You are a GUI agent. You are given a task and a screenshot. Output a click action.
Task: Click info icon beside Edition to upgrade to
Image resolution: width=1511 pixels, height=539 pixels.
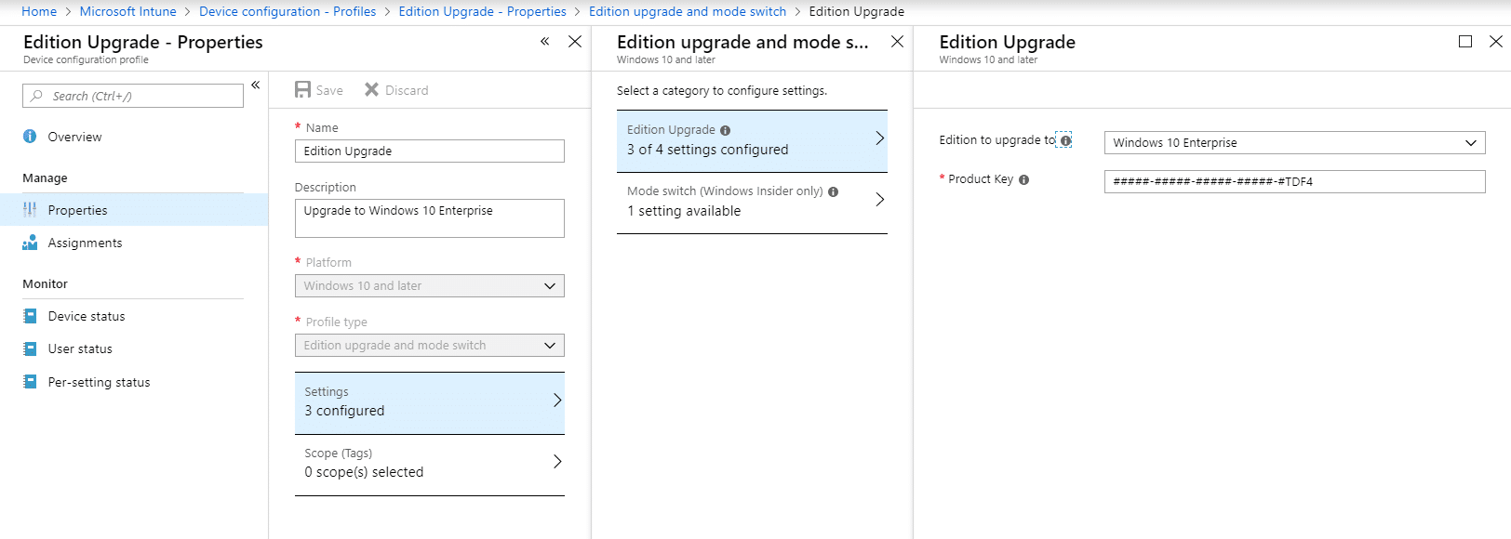pos(1065,140)
